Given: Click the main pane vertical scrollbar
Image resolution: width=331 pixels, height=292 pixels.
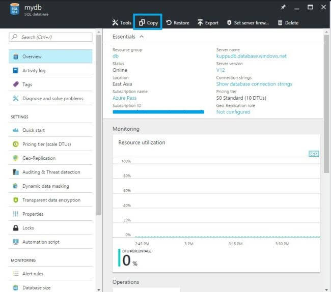Looking at the screenshot, I should 326,104.
